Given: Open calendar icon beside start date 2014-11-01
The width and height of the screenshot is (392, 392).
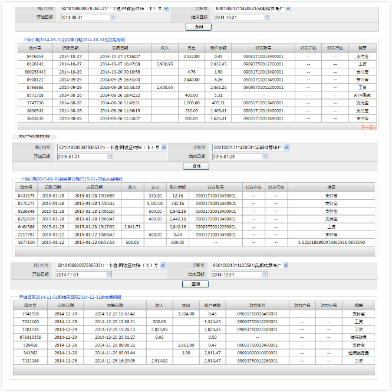Looking at the screenshot, I should click(x=108, y=275).
